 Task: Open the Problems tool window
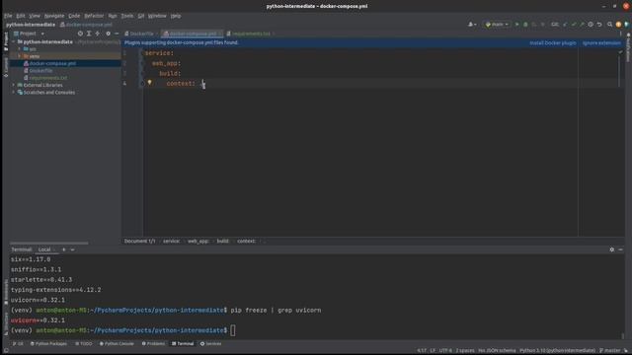153,344
